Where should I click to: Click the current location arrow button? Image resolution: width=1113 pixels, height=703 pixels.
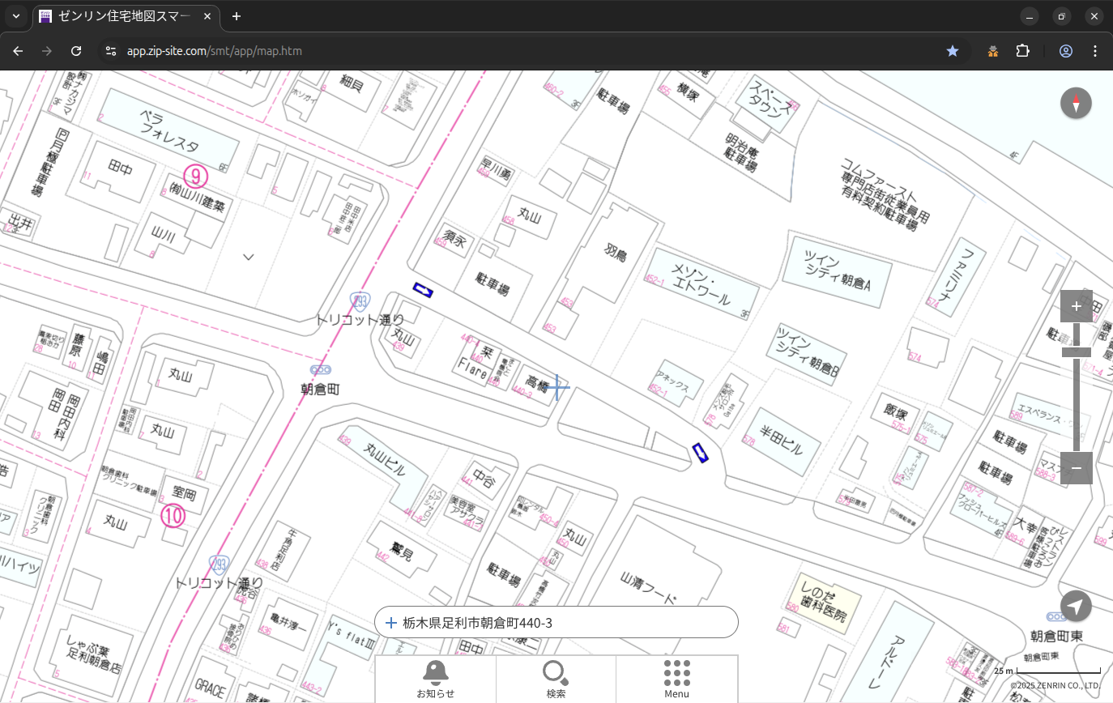pos(1076,606)
